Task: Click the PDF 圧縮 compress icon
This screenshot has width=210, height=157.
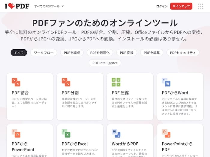Action: coord(116,82)
